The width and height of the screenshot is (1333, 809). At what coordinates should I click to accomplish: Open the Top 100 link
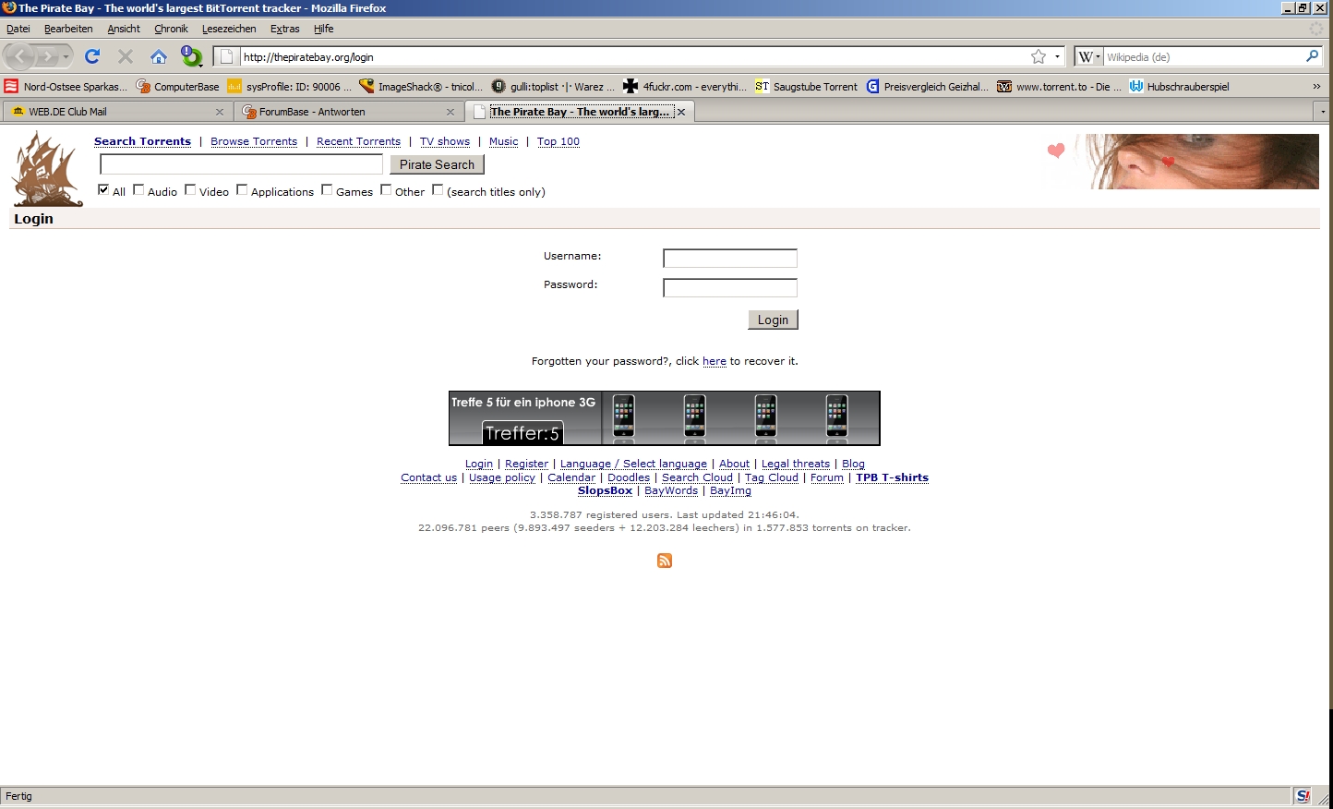558,141
